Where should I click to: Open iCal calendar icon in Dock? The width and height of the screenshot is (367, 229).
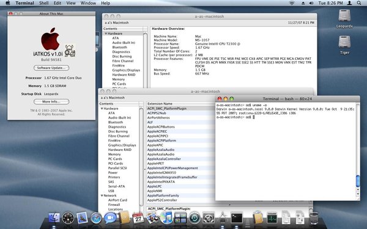point(138,218)
